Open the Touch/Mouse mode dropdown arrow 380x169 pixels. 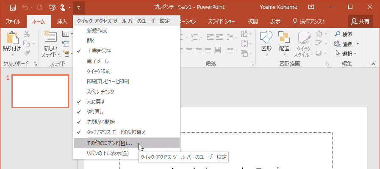pos(69,8)
